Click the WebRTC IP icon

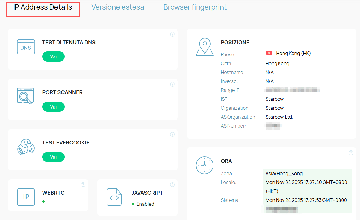[x=26, y=197]
